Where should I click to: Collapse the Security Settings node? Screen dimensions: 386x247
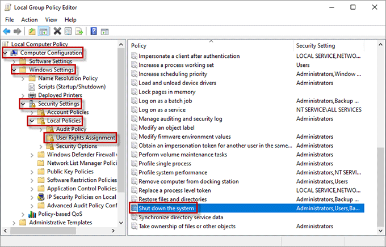click(x=23, y=104)
